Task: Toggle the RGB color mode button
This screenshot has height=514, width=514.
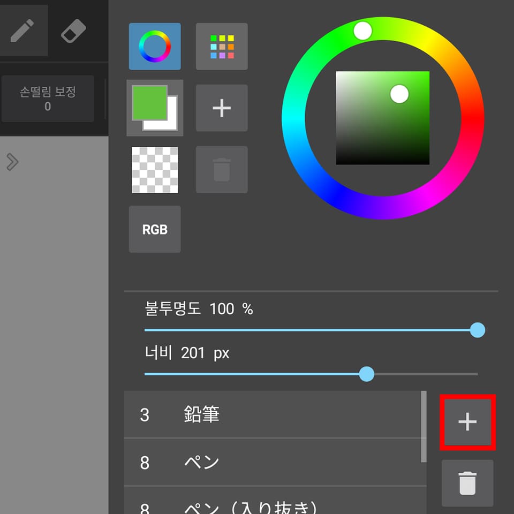Action: tap(155, 229)
